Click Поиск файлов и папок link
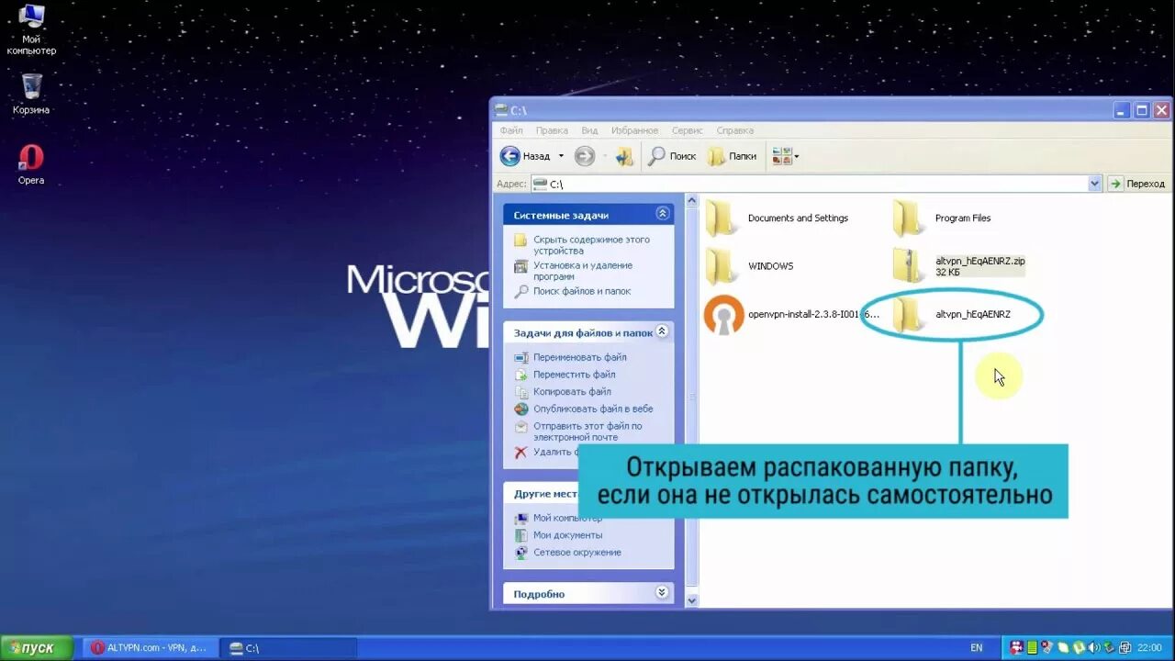The image size is (1175, 661). tap(582, 291)
